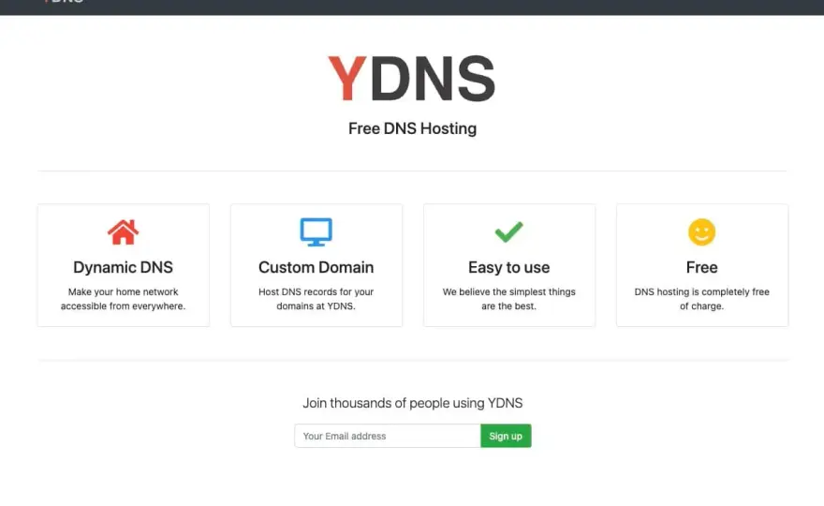Focus the Your Email address field
The height and width of the screenshot is (506, 824).
[388, 436]
